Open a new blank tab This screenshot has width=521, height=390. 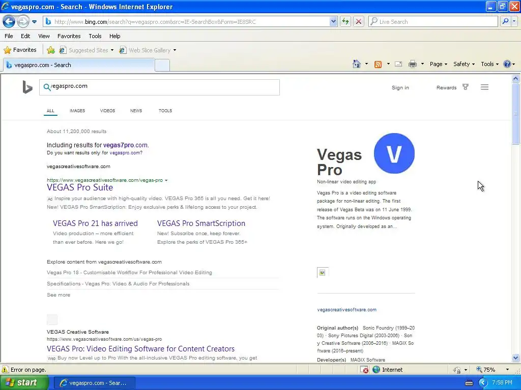point(162,66)
